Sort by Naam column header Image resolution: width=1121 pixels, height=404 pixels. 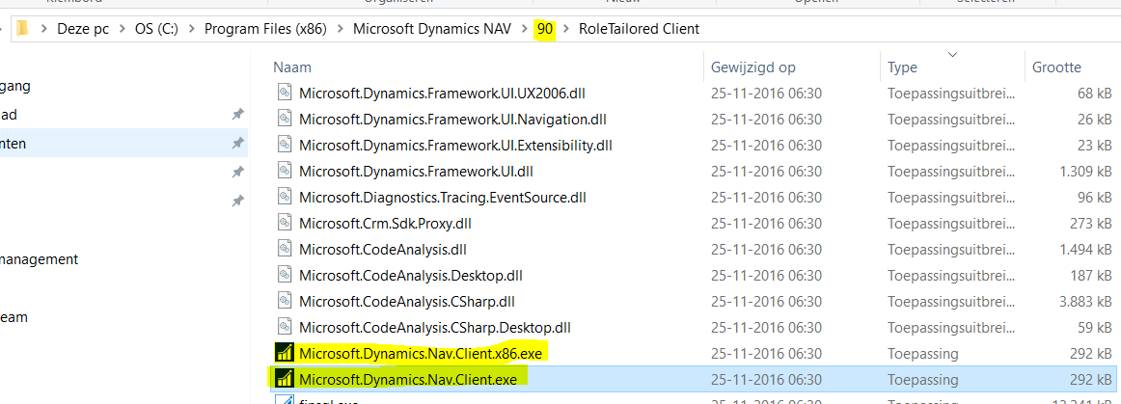pos(292,67)
